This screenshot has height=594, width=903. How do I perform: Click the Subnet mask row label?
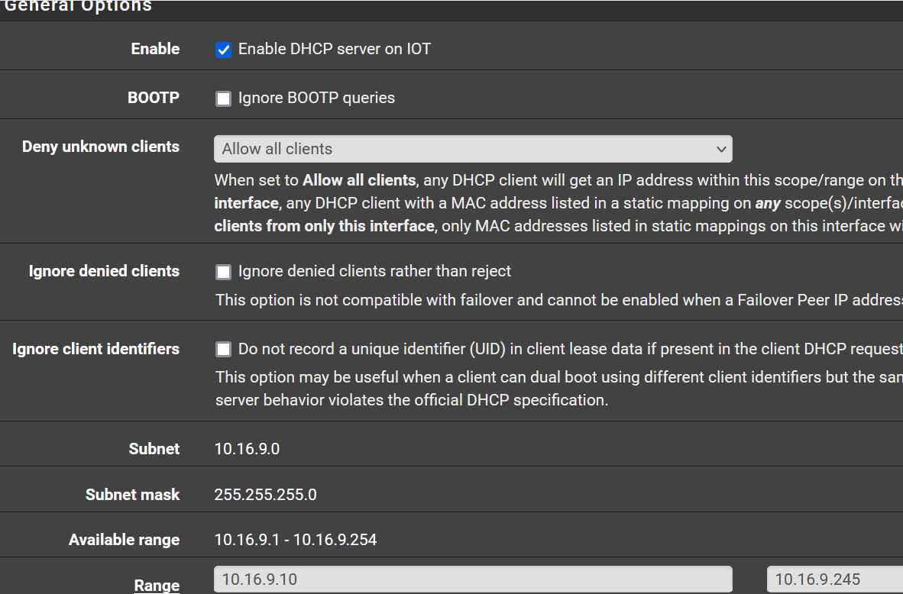pyautogui.click(x=132, y=495)
